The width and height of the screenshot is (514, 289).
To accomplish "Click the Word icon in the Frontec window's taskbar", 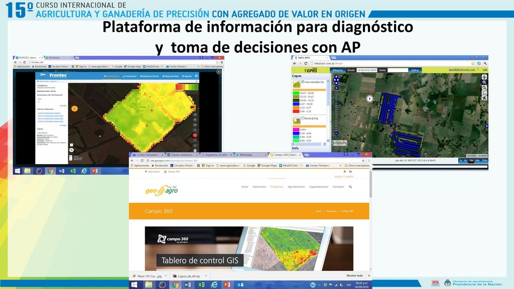I will click(61, 171).
